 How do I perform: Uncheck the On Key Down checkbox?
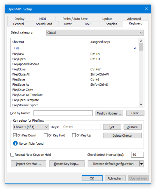click(15, 135)
